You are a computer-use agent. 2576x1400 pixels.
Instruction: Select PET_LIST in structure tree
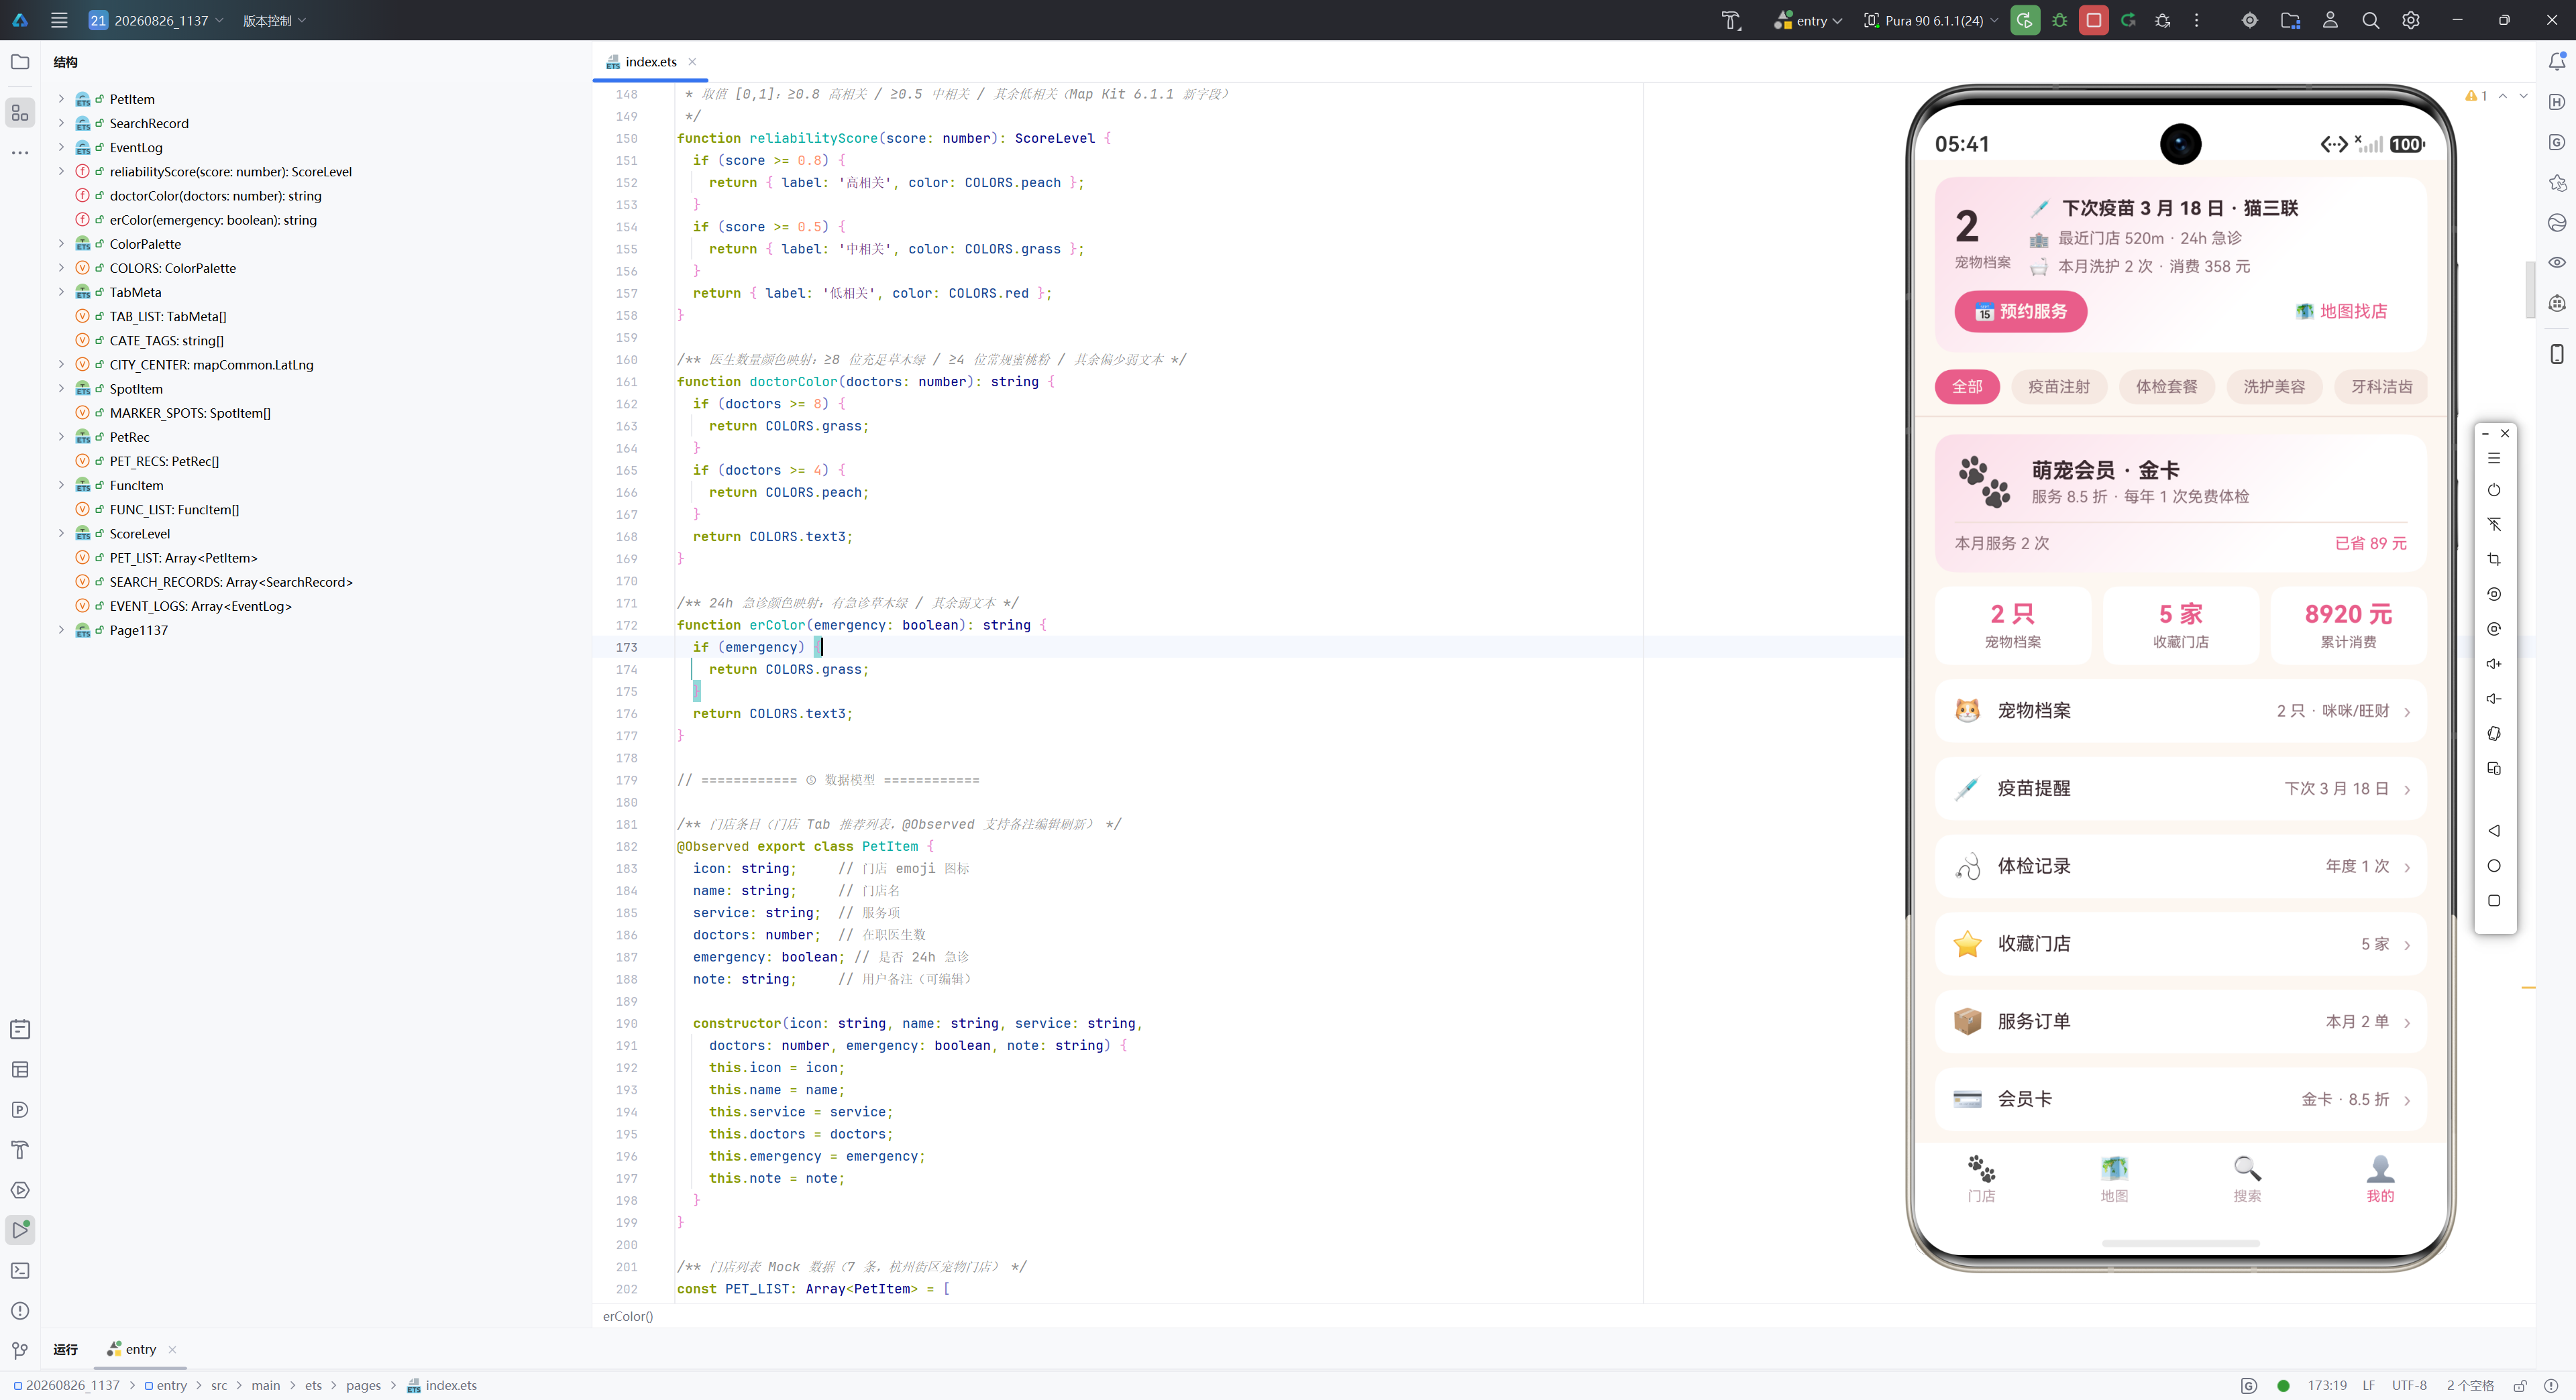(x=183, y=558)
